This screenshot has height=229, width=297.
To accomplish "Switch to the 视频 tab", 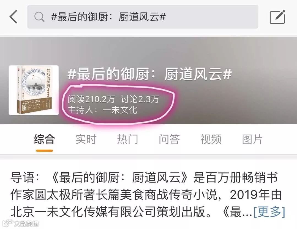I will (211, 139).
